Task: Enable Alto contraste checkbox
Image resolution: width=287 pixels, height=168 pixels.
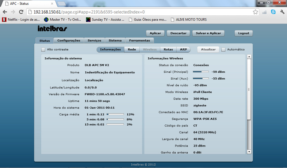Action: click(43, 49)
